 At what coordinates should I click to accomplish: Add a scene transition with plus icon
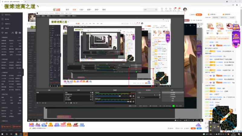click(155, 95)
